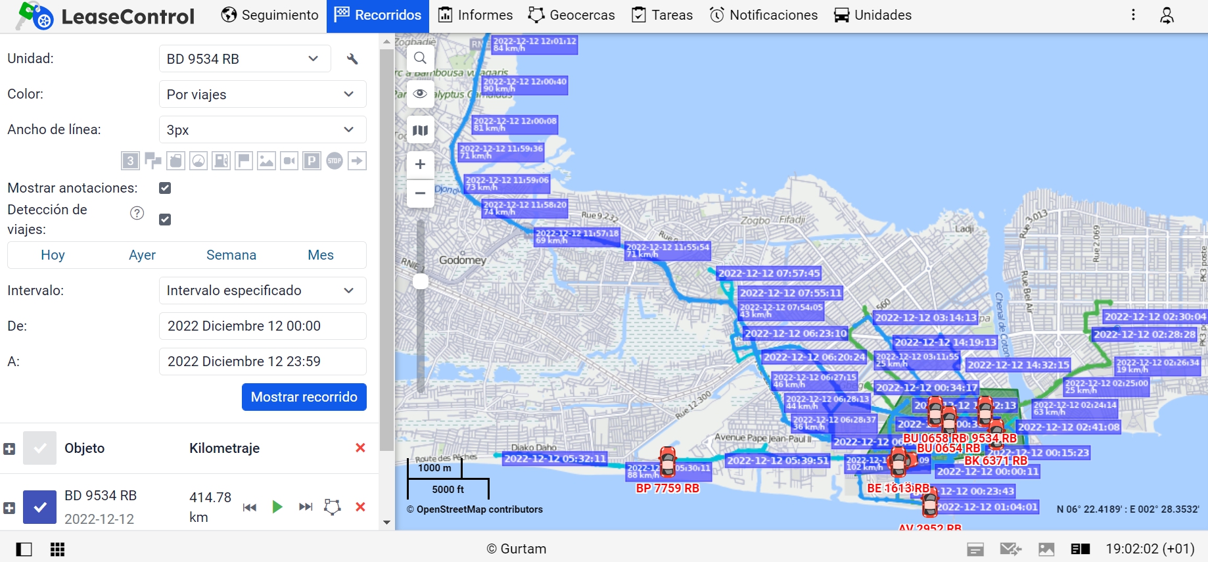1208x562 pixels.
Task: Uncheck the BD 9534 RB track checkbox
Action: (x=39, y=507)
